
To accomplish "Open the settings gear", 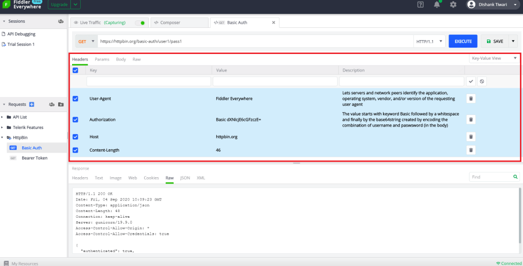I will tap(453, 5).
